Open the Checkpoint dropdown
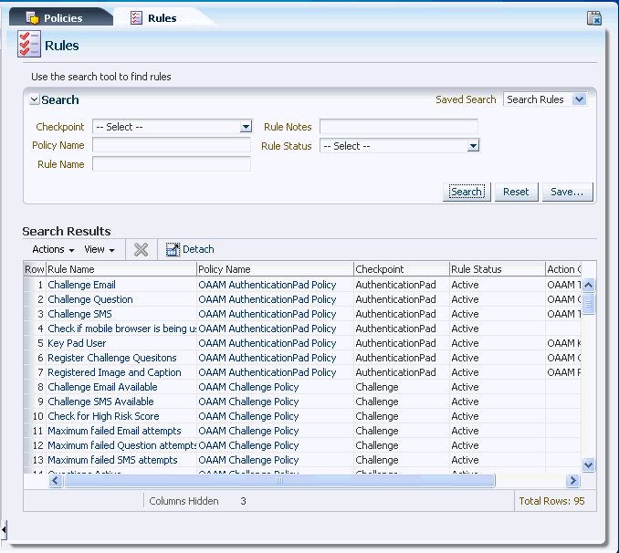 (x=246, y=128)
